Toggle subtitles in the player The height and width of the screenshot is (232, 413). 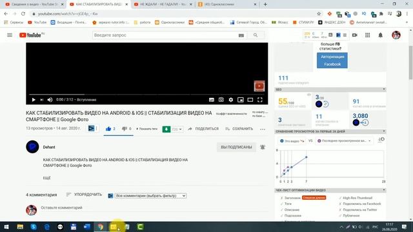click(x=211, y=100)
